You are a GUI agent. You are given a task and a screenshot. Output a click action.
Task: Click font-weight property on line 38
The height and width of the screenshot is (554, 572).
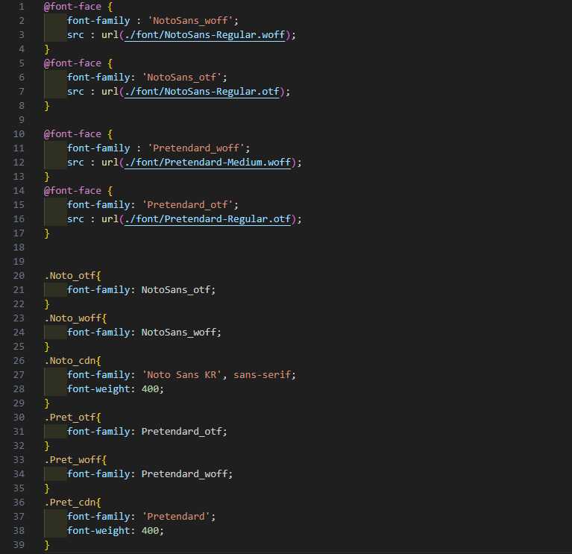[98, 531]
